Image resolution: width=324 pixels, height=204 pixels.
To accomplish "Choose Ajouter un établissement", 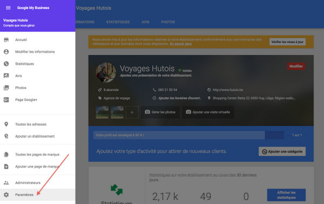I will (x=38, y=136).
